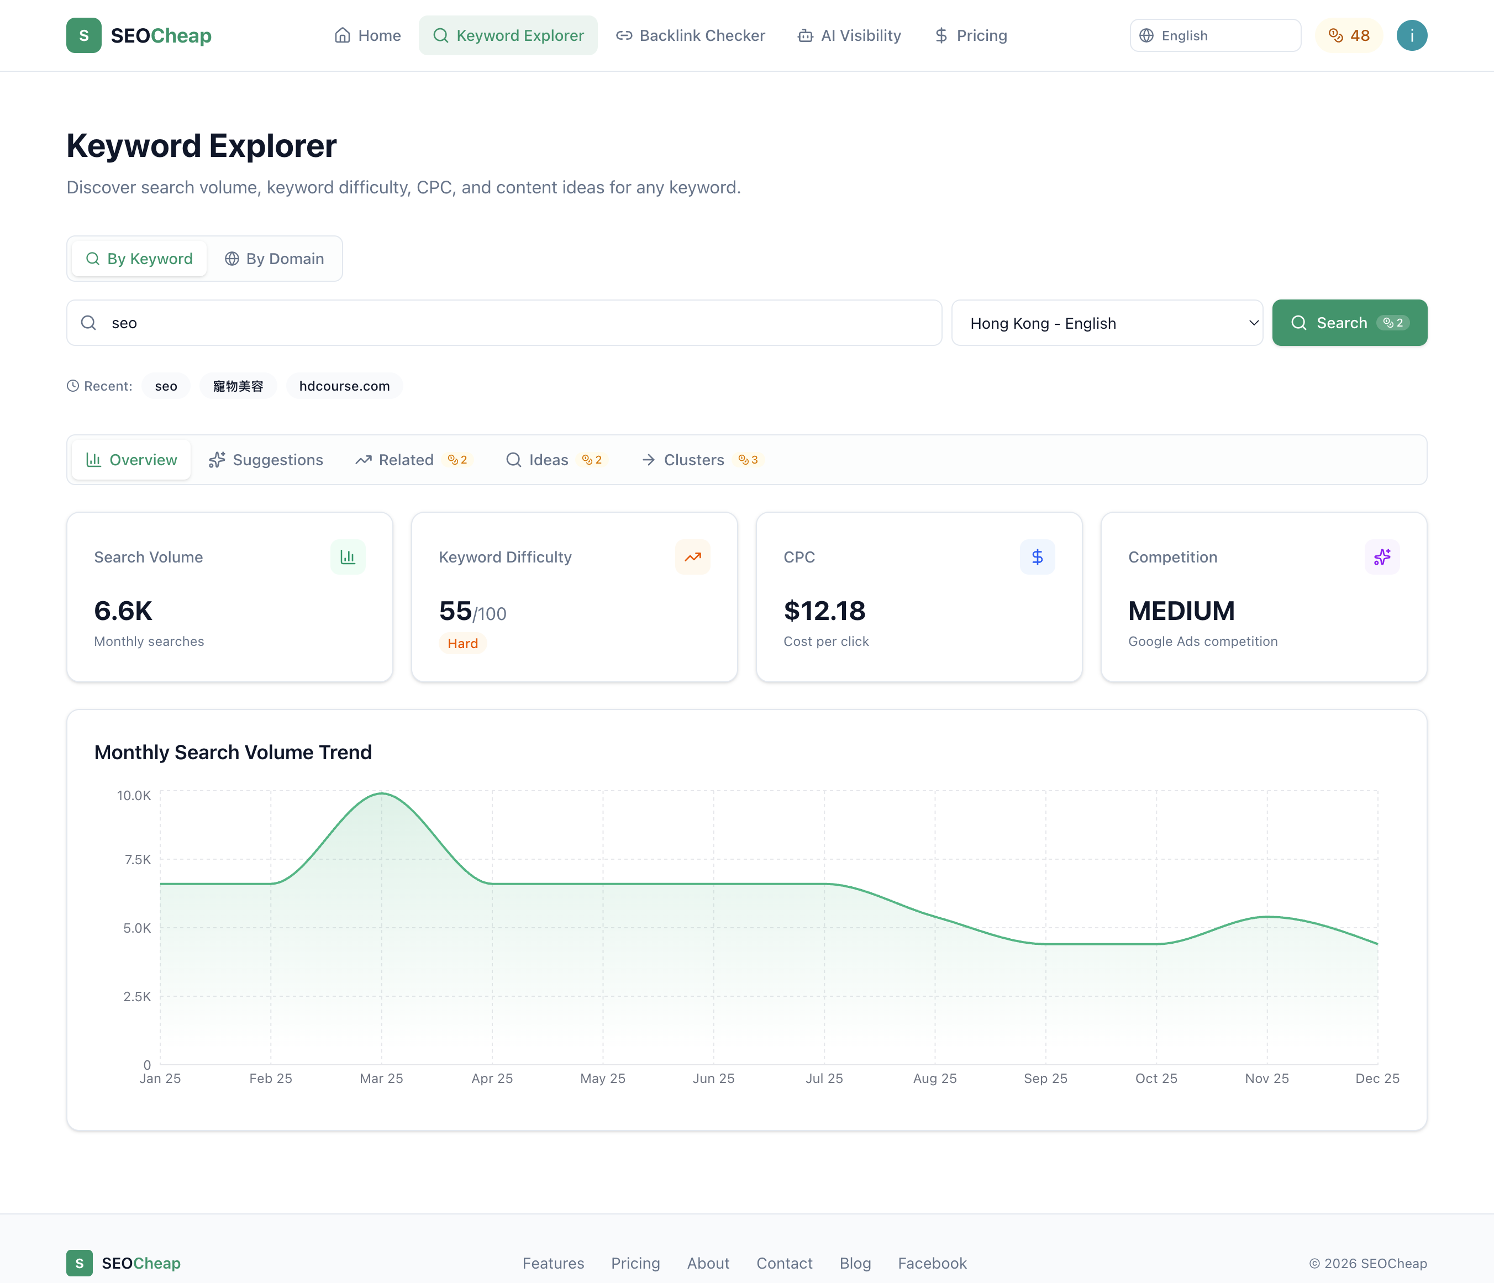Switch to the Suggestions tab

pos(265,459)
